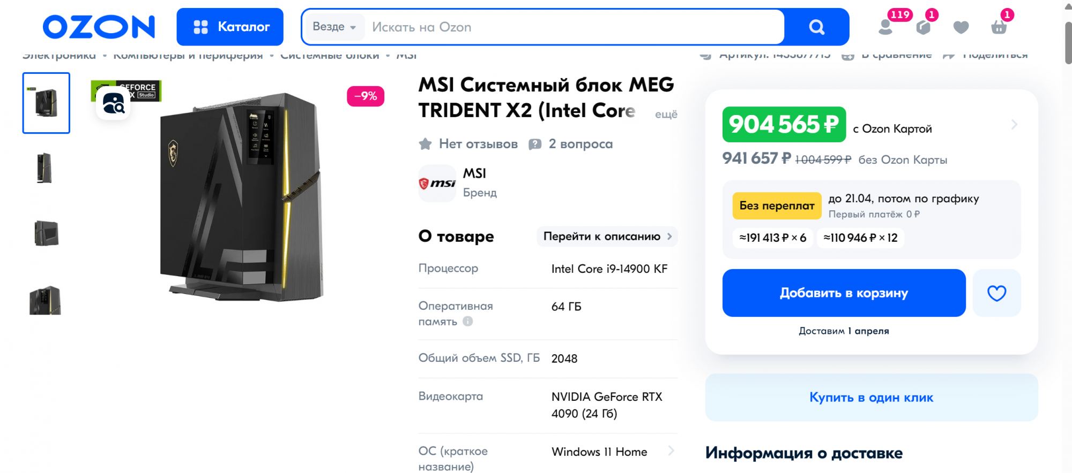This screenshot has width=1072, height=473.
Task: Open the Везде search scope dropdown
Action: click(334, 27)
